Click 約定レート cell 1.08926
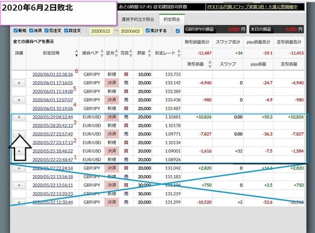 click(173, 159)
